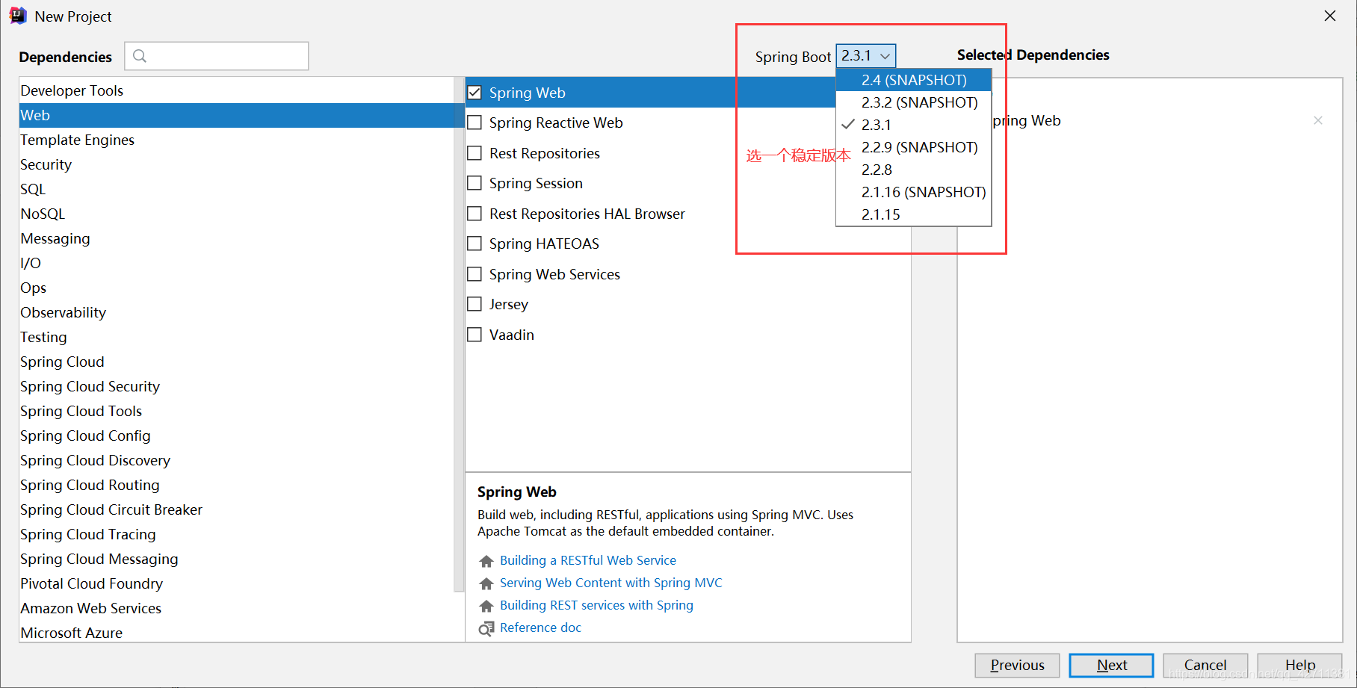Select stable version 2.2.8
1357x688 pixels.
tap(914, 170)
